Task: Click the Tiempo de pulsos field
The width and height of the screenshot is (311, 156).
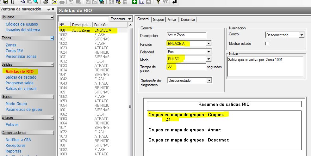Action: [x=186, y=67]
